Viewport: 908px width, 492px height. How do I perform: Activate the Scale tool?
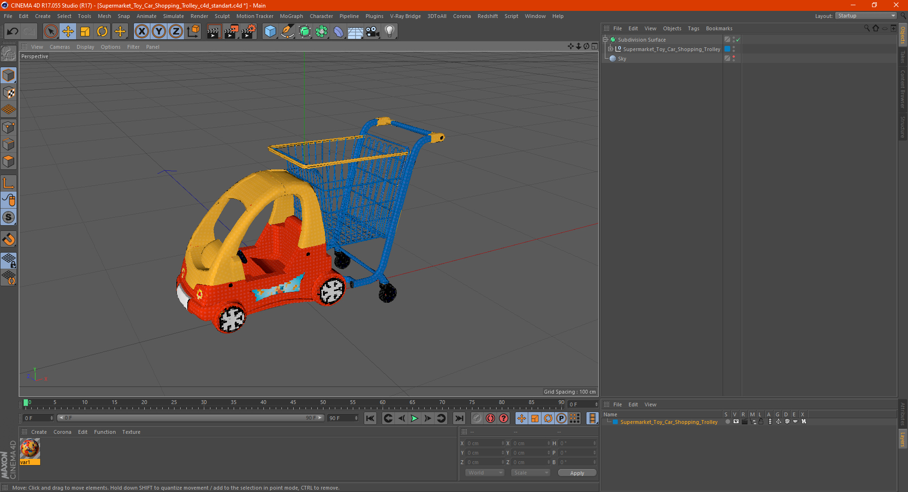coord(85,32)
